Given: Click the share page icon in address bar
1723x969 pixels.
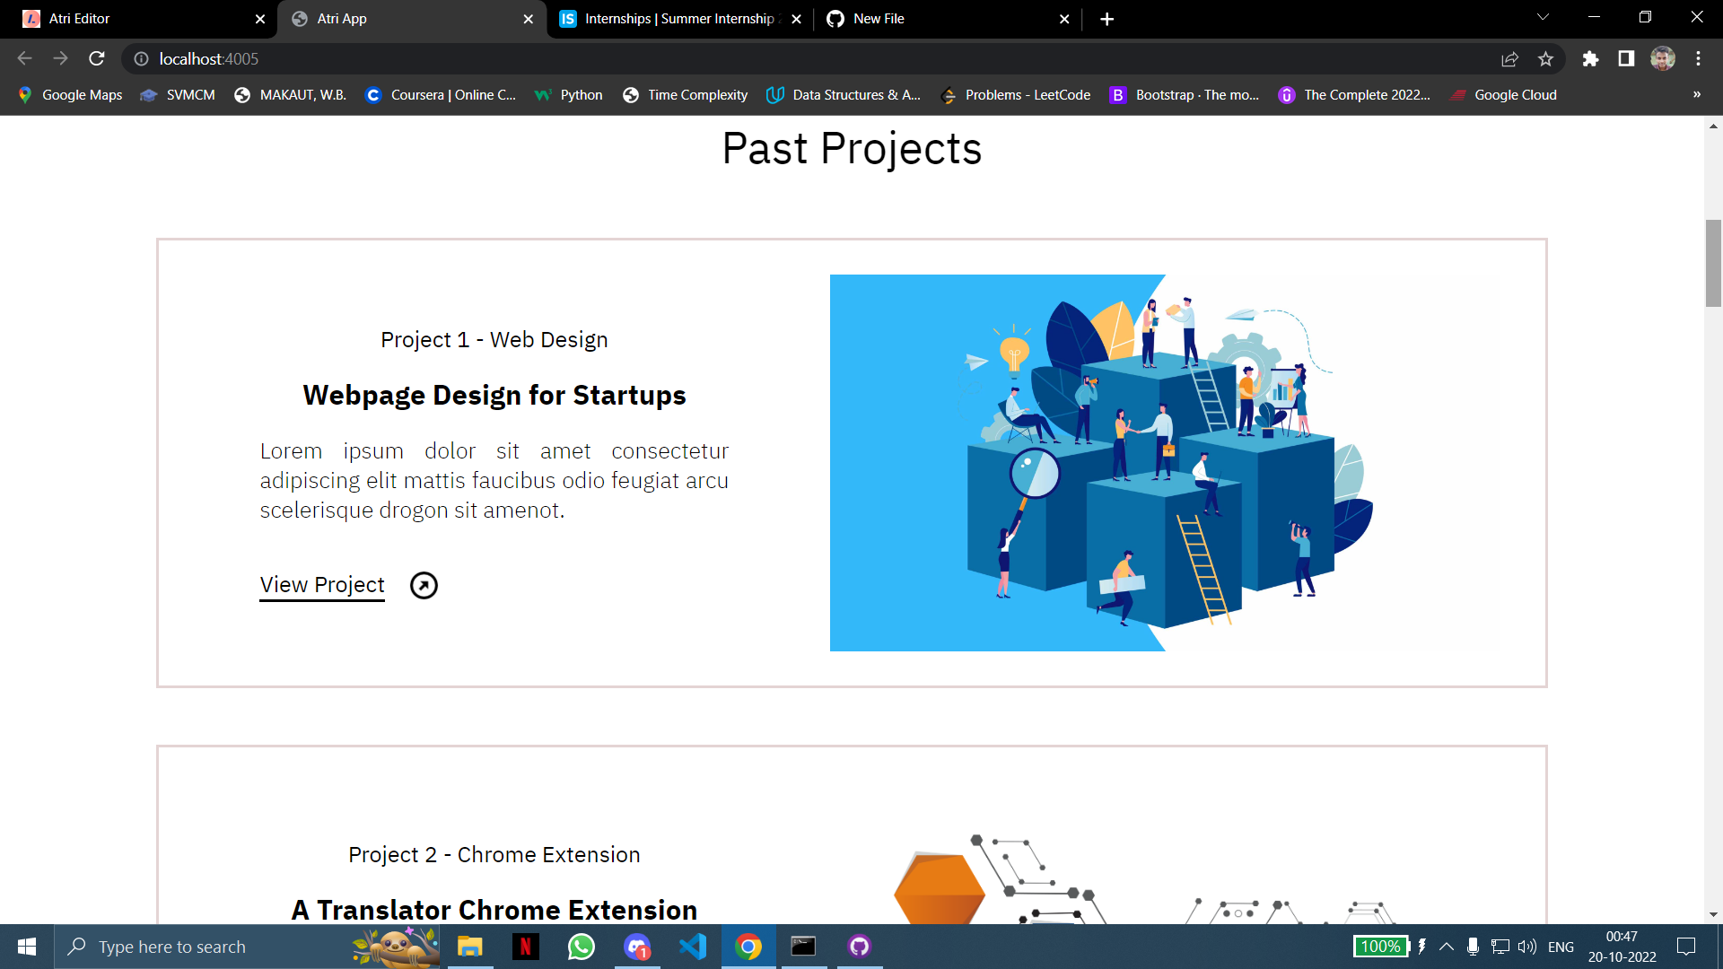Looking at the screenshot, I should tap(1510, 58).
